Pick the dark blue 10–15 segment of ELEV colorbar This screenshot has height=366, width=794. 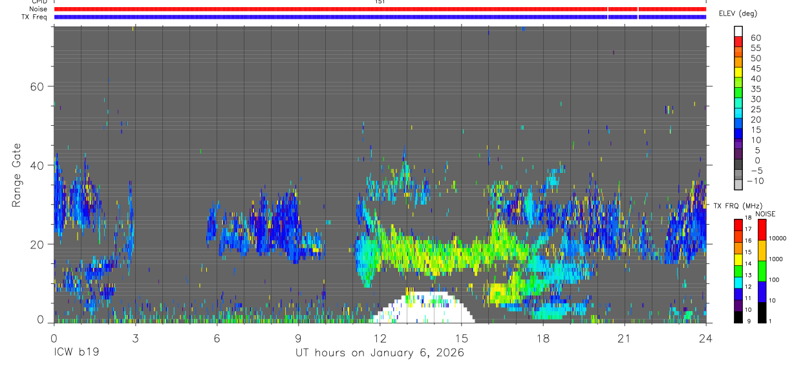coord(738,134)
